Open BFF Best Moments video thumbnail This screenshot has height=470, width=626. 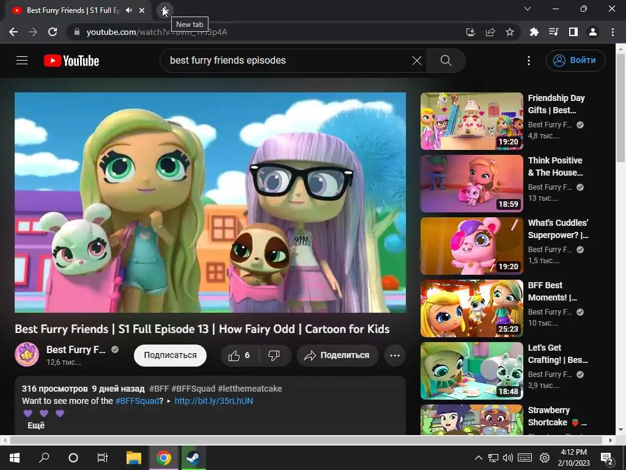(471, 308)
